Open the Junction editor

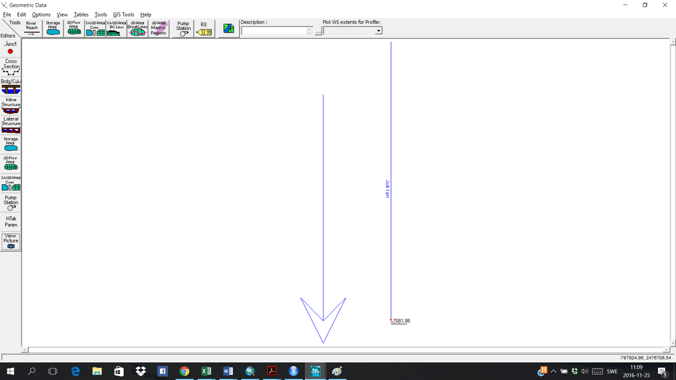coord(11,48)
